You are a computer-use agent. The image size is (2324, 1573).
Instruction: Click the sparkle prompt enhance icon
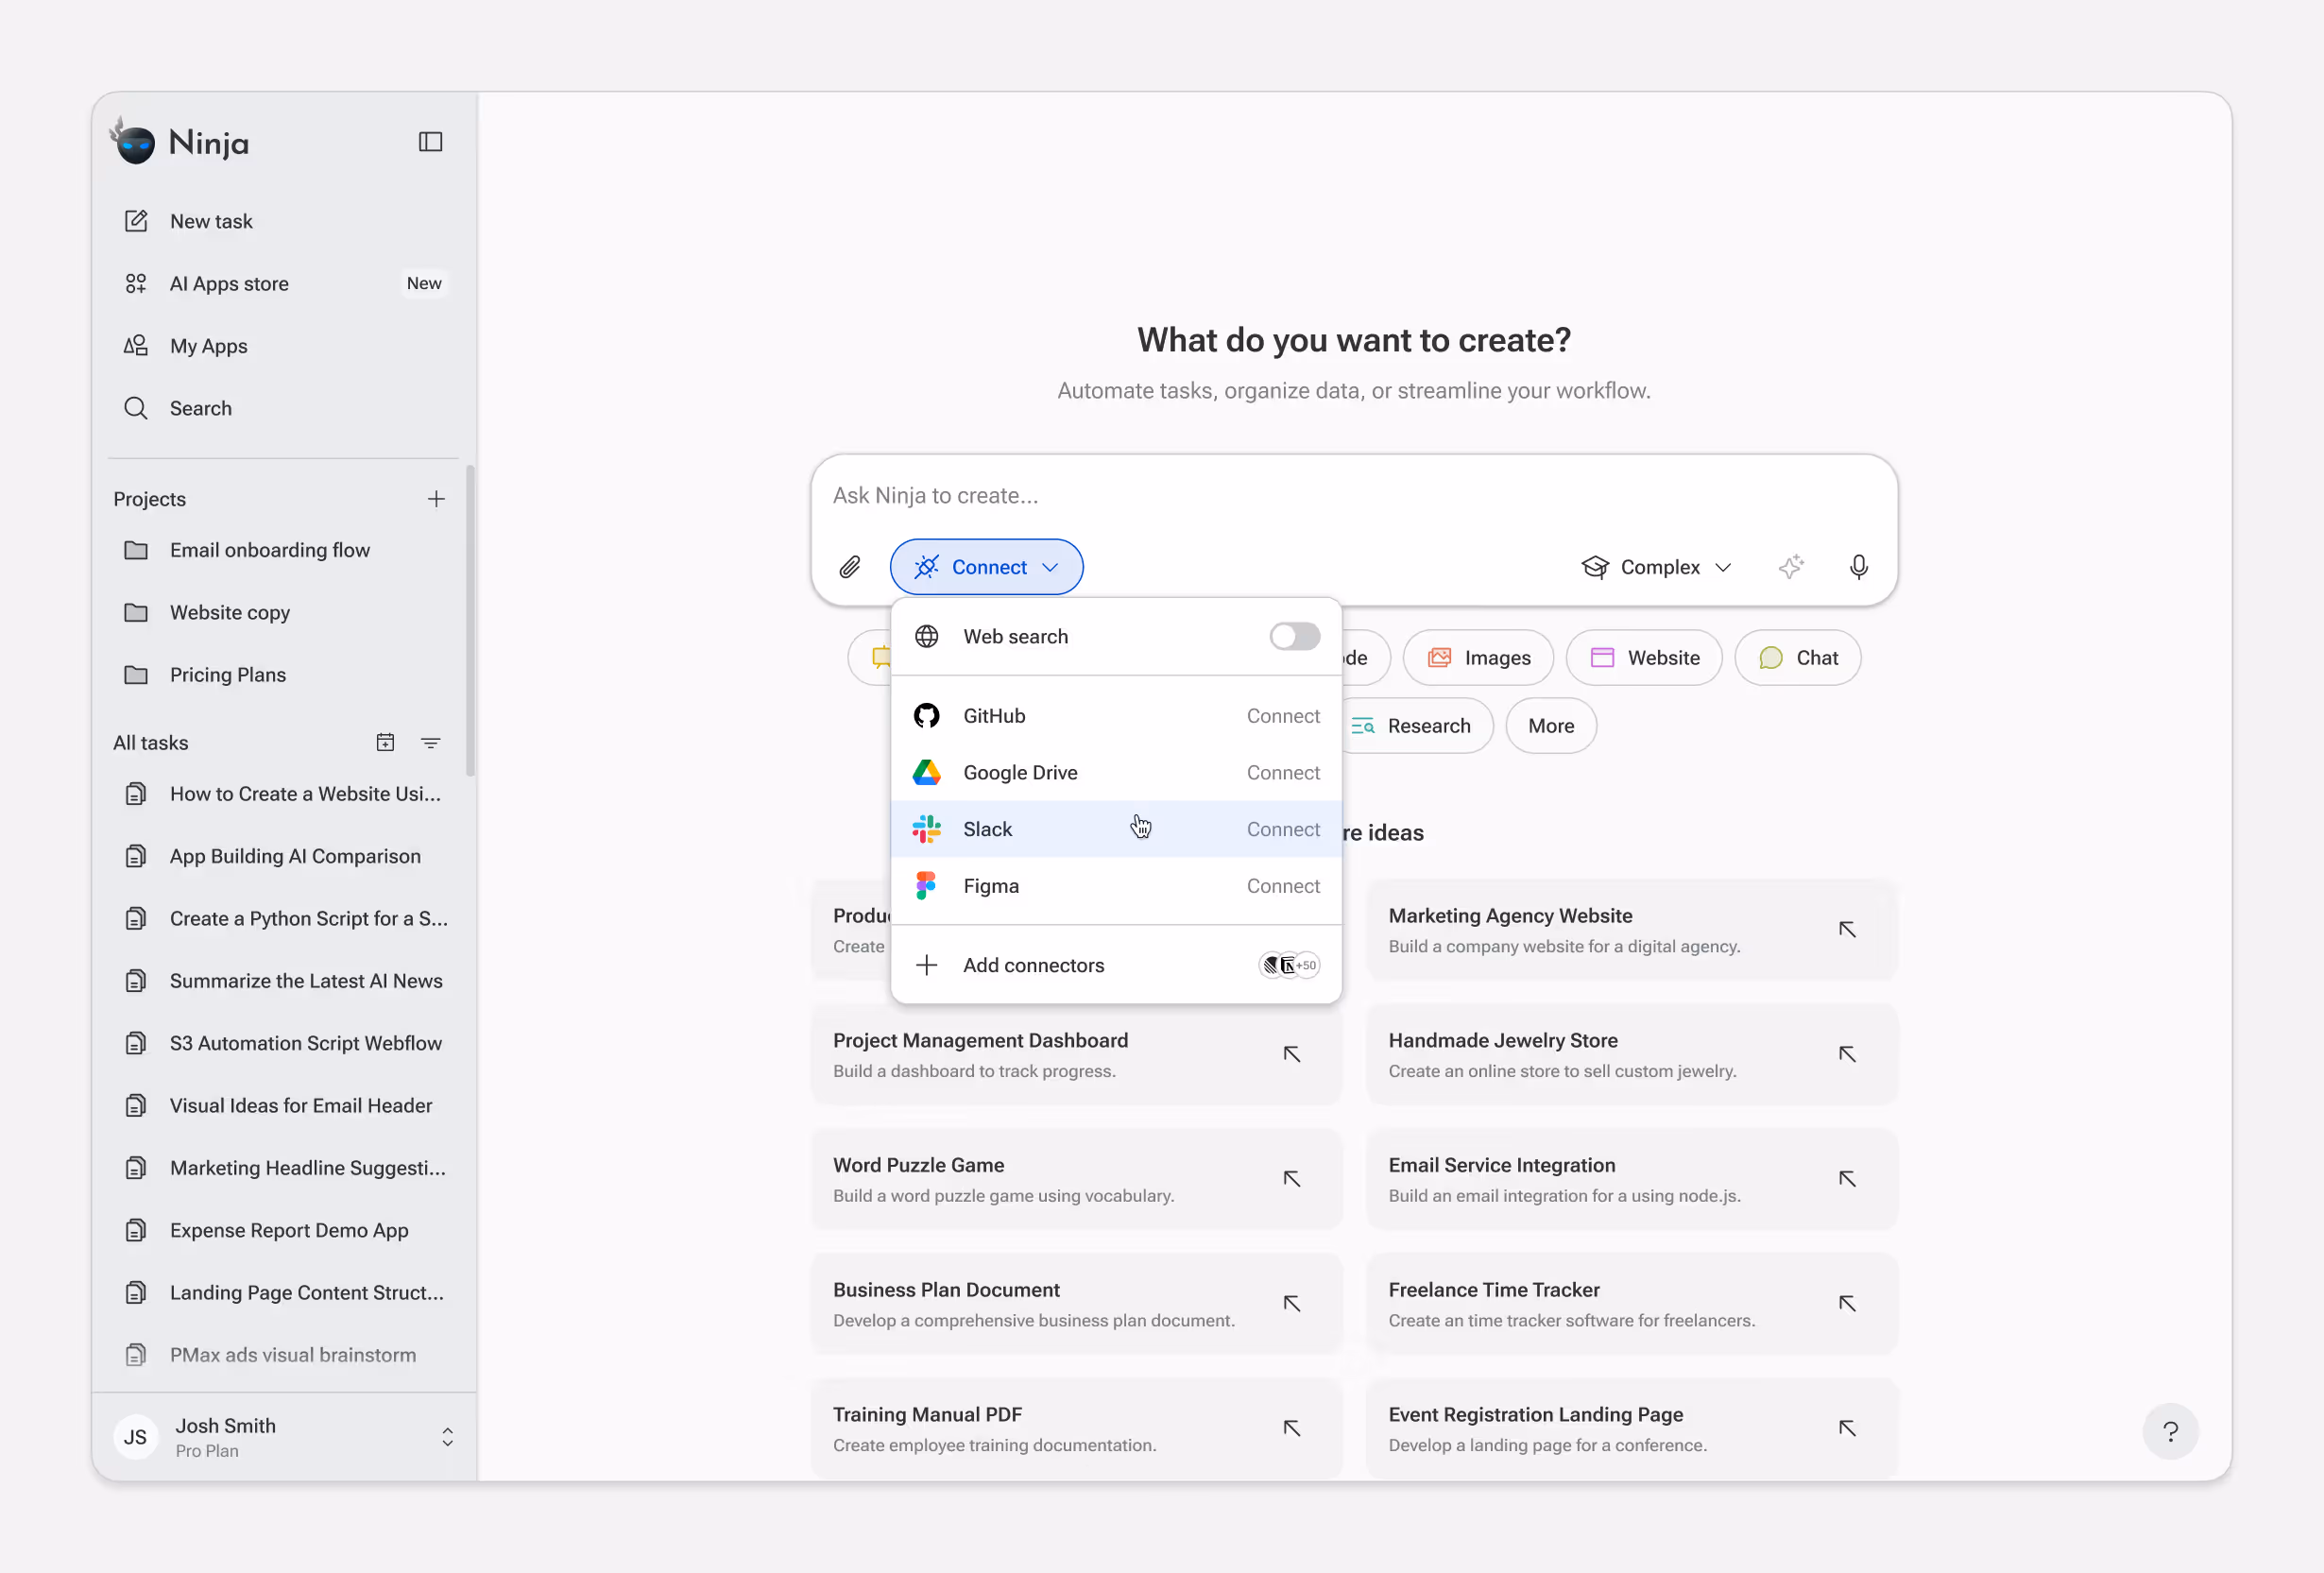tap(1790, 567)
